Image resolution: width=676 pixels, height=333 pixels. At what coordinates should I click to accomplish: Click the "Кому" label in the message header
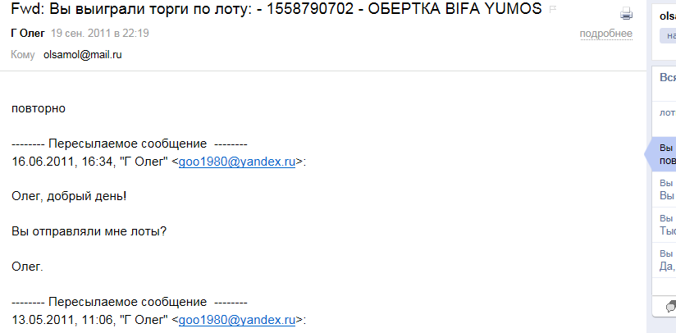coord(23,55)
